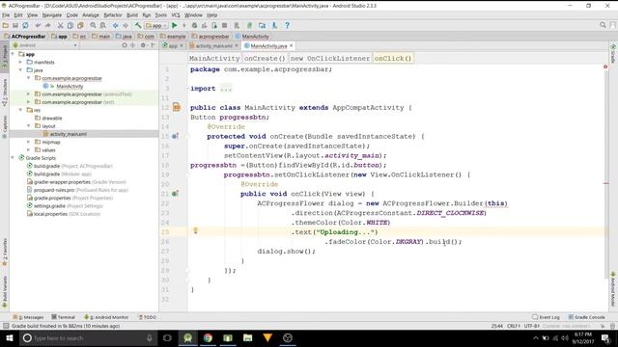
Task: Collapse the java folder node
Action: (x=21, y=70)
